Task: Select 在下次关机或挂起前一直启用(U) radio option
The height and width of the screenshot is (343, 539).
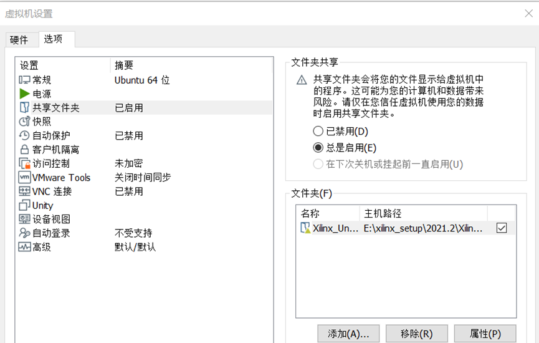Action: [318, 164]
